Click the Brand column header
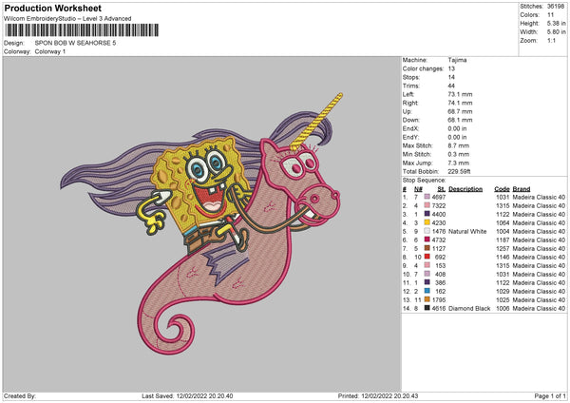The width and height of the screenshot is (570, 403). pos(522,188)
